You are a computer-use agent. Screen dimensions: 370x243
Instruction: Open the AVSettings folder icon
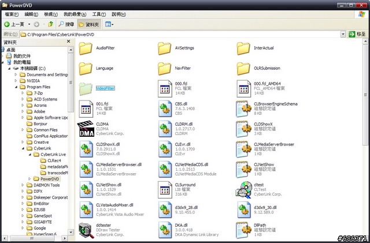(164, 48)
